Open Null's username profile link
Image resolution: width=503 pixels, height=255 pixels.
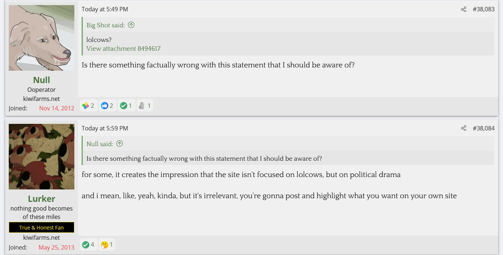[42, 80]
